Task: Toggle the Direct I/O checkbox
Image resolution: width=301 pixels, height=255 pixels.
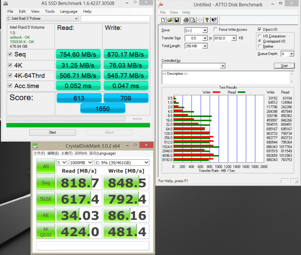Action: pos(259,29)
